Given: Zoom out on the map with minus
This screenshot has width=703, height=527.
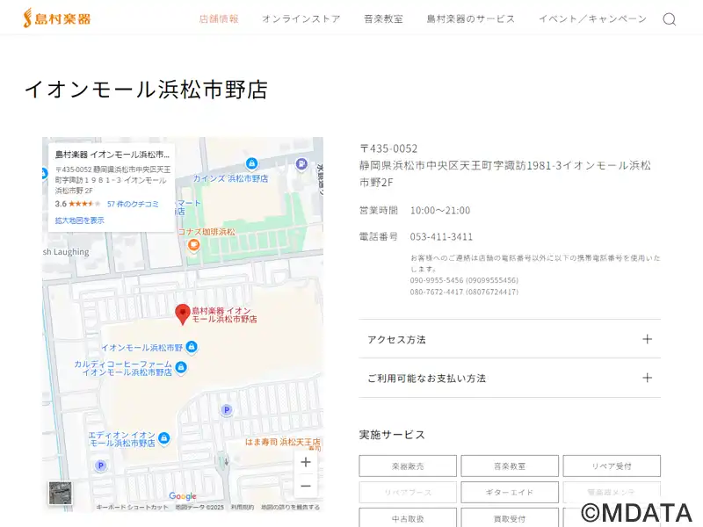Looking at the screenshot, I should [x=306, y=487].
